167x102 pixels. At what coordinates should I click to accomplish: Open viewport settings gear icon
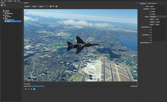56,7
